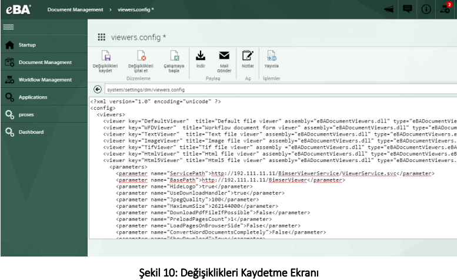
Task: Select Startup in the sidebar
Action: (x=26, y=45)
